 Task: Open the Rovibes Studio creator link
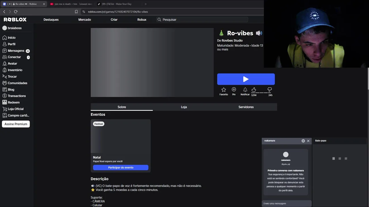click(232, 41)
